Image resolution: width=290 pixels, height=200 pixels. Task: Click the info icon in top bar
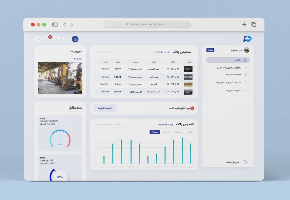point(66,39)
